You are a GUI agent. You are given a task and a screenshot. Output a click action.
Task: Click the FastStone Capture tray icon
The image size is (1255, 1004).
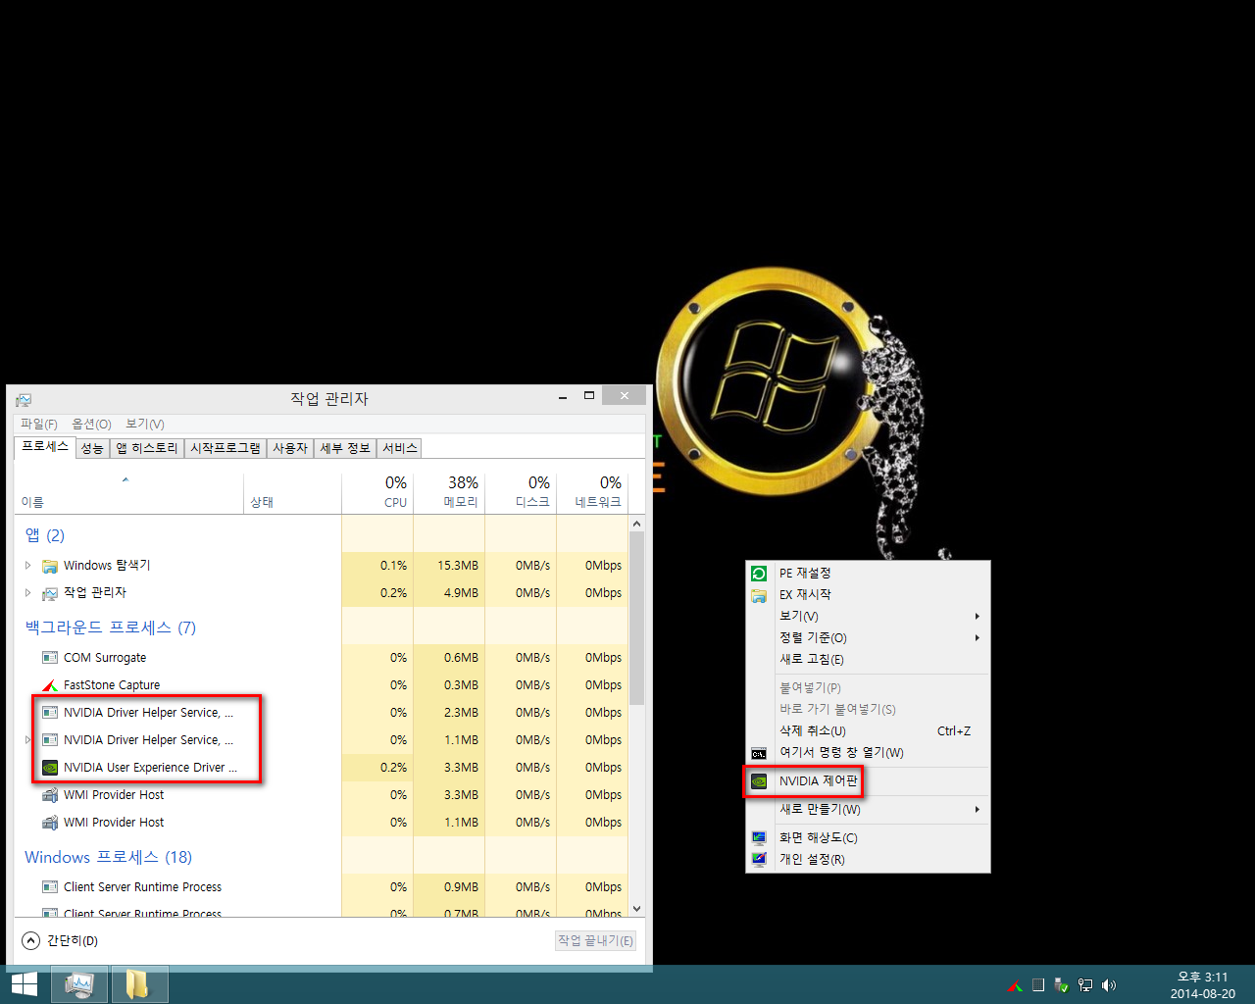1015,985
